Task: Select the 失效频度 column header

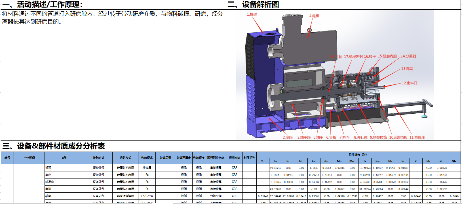Action: (199, 158)
